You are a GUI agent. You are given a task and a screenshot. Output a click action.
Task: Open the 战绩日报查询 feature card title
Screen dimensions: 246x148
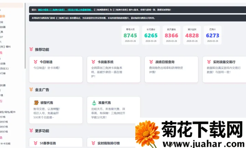pos(165,62)
